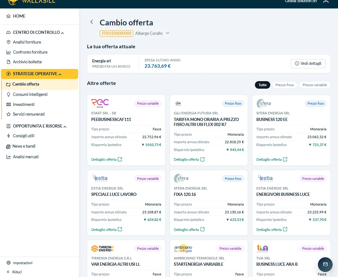Click the BUSINESS LUCE ARA B offer title

coord(277,264)
